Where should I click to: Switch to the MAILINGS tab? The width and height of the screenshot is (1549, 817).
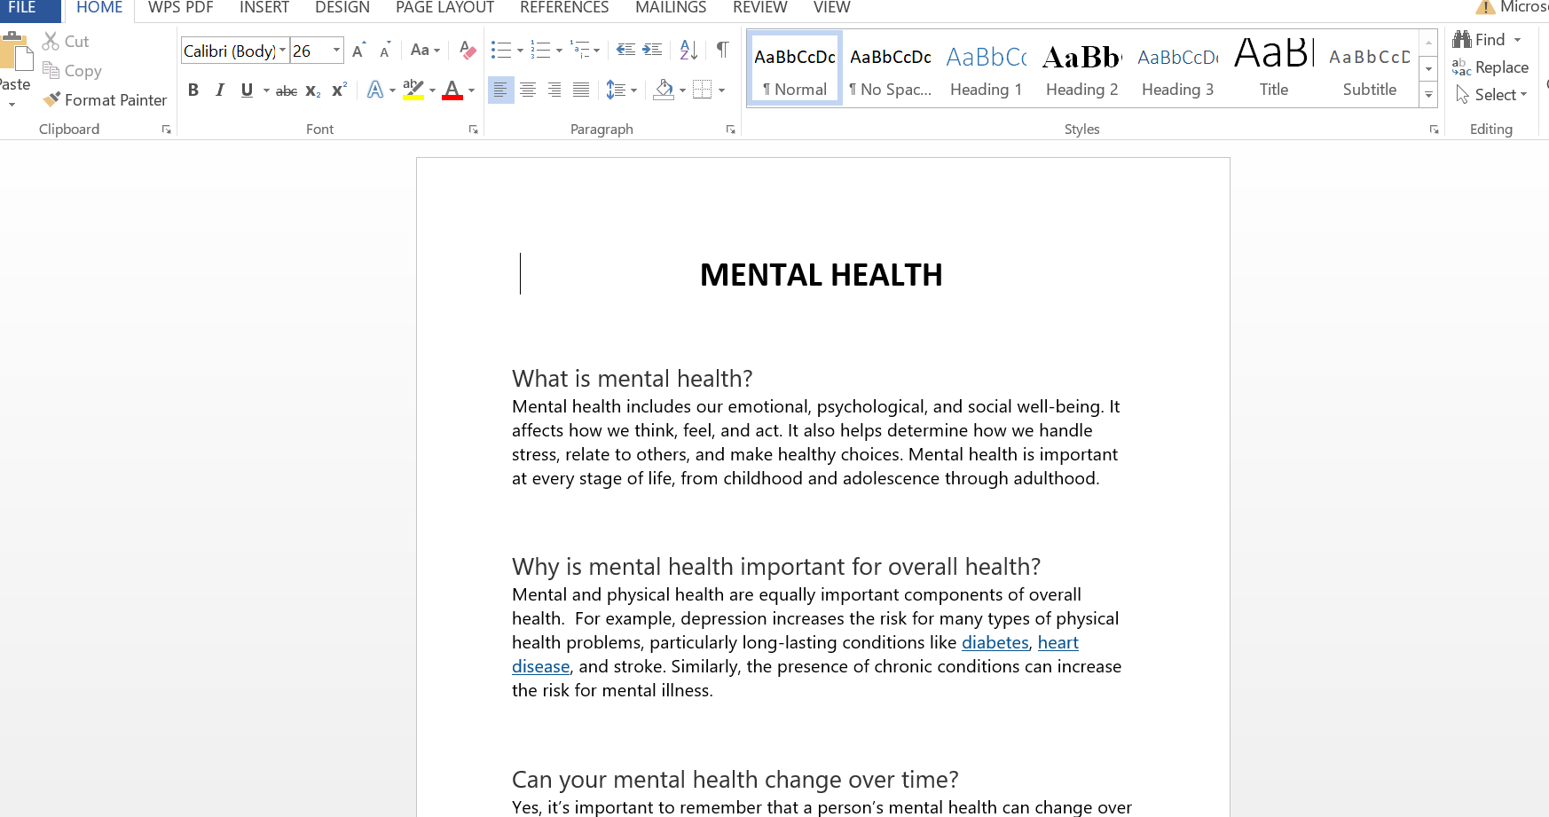click(x=671, y=8)
